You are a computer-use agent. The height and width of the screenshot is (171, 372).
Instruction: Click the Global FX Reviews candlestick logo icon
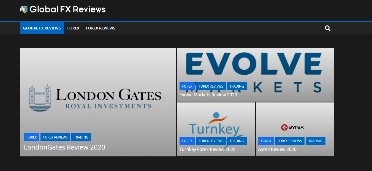click(x=24, y=9)
